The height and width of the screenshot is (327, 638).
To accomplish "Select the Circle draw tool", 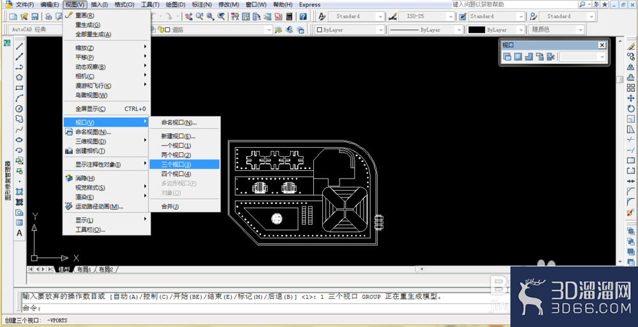I will 19,108.
